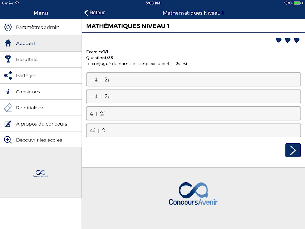Click the gear icon for Paramètres admin
The image size is (305, 229).
click(x=8, y=27)
